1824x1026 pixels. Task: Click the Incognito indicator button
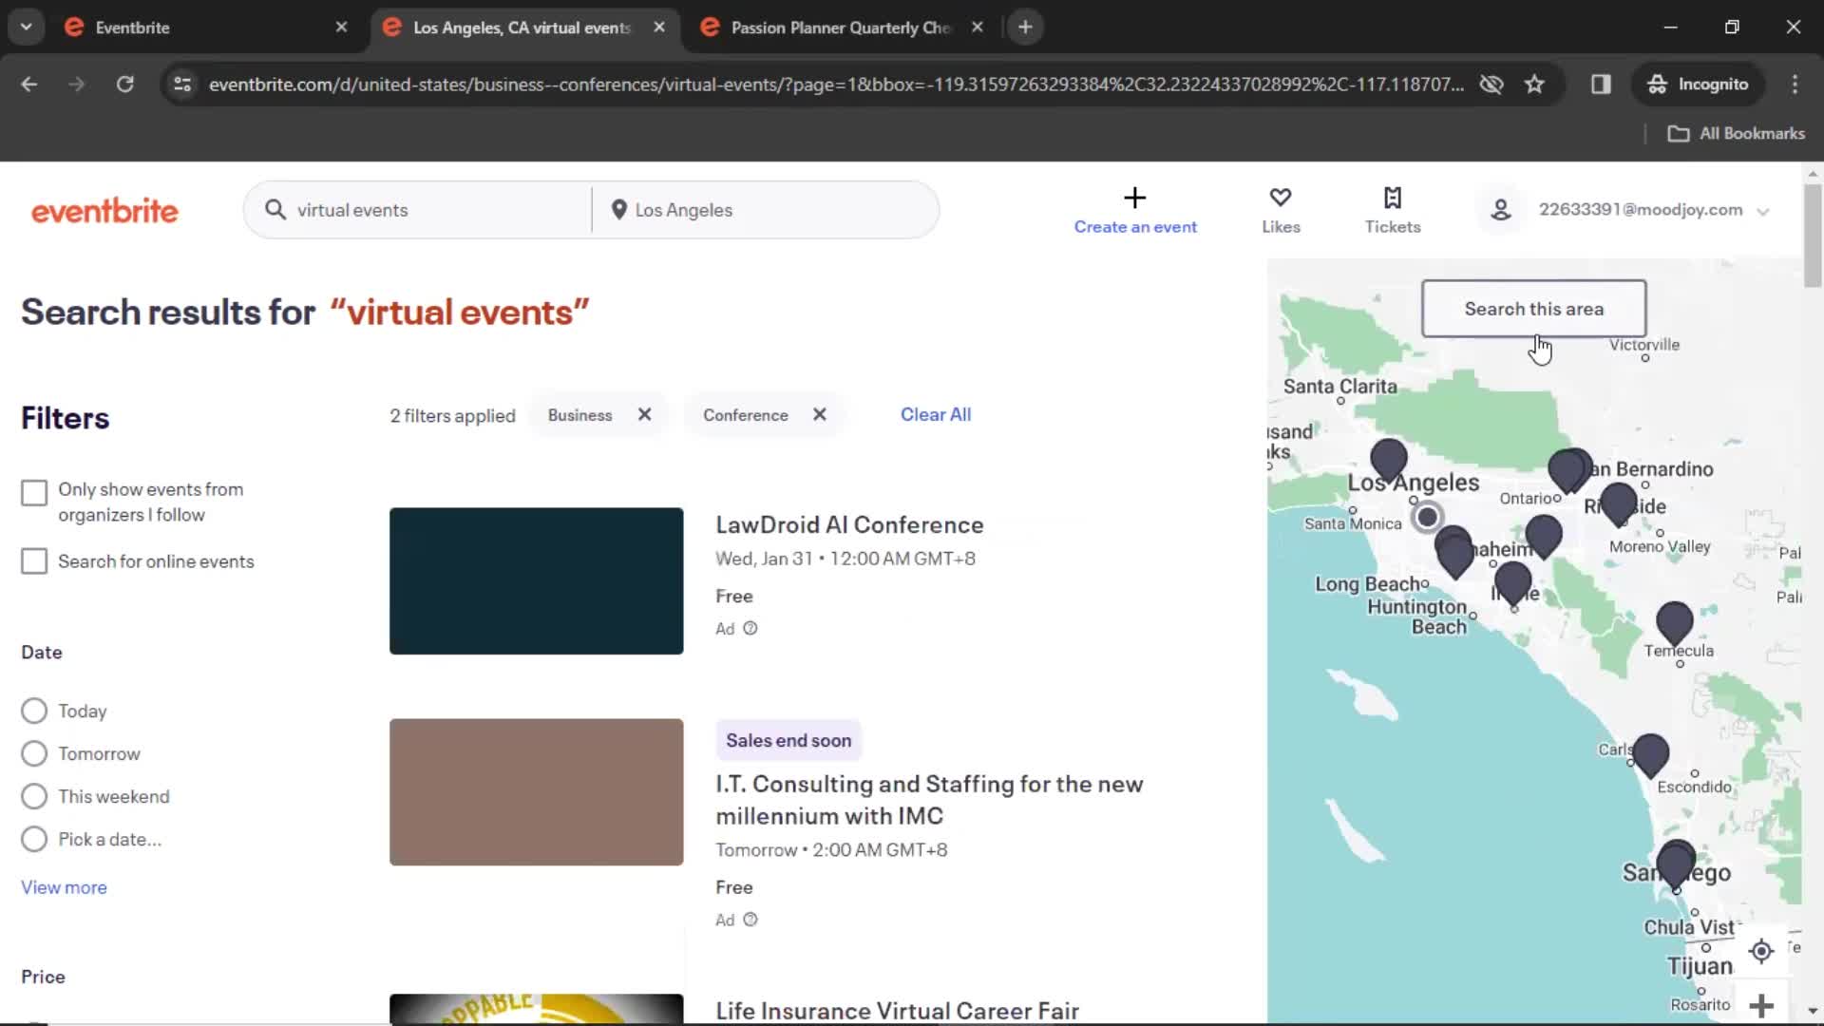1698,85
